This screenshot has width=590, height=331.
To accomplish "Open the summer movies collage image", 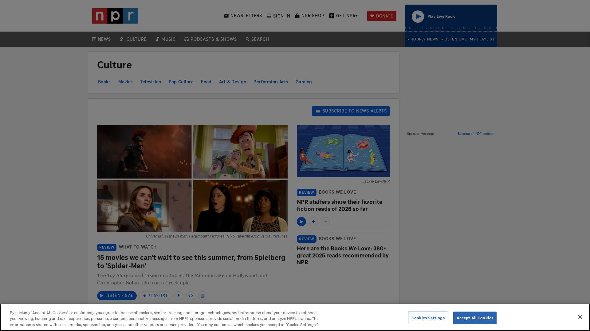I will 192,178.
